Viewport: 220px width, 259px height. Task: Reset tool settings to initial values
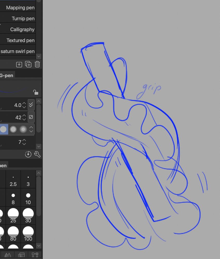tap(28, 154)
